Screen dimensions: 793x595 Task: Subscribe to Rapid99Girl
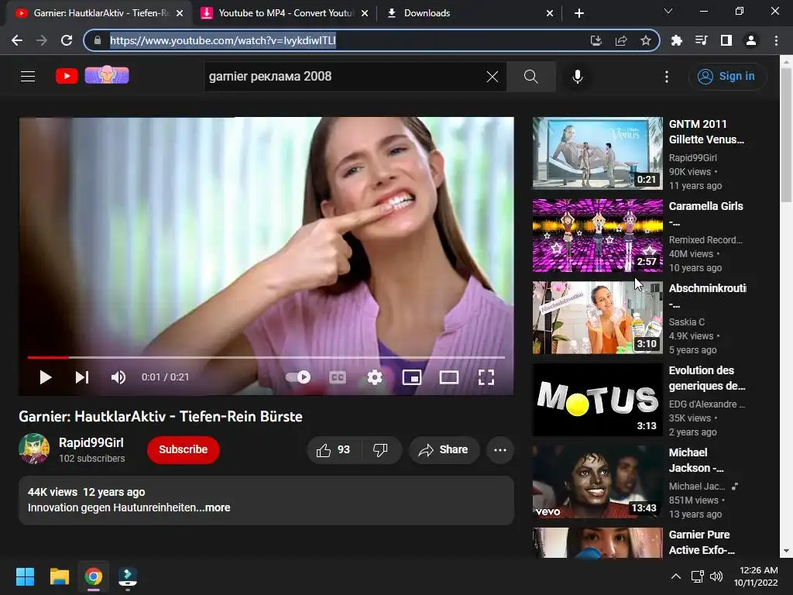183,450
